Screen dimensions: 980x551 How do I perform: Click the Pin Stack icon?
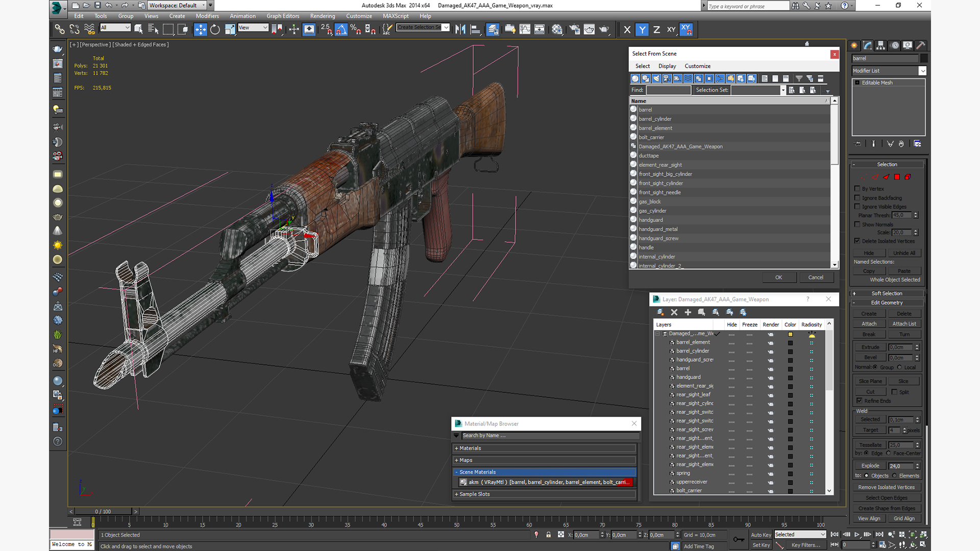point(857,144)
